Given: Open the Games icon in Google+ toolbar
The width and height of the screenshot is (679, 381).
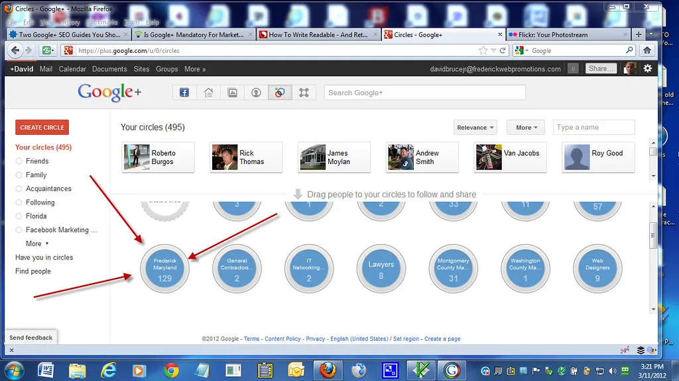Looking at the screenshot, I should [304, 93].
